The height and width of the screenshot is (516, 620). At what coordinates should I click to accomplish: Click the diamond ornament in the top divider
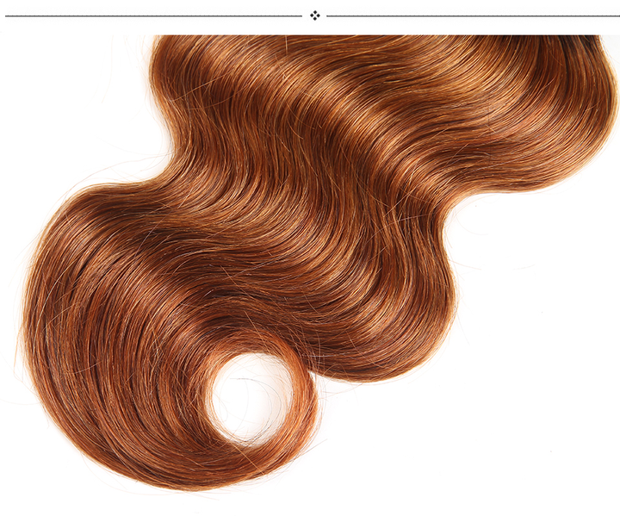[x=314, y=15]
